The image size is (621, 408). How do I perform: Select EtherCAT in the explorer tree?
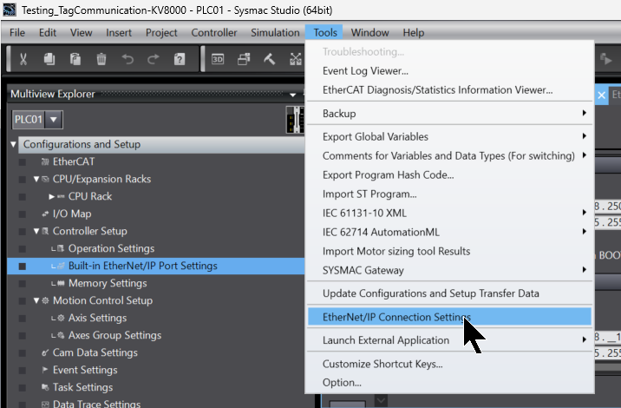click(x=73, y=161)
